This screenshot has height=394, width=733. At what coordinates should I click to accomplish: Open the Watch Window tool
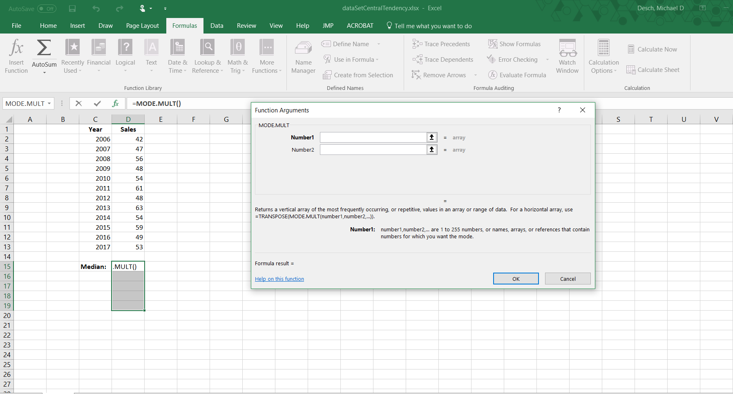coord(567,56)
